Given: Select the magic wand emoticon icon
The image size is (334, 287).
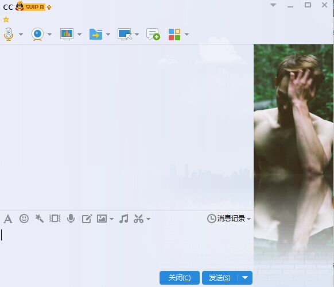Looking at the screenshot, I should coord(40,219).
